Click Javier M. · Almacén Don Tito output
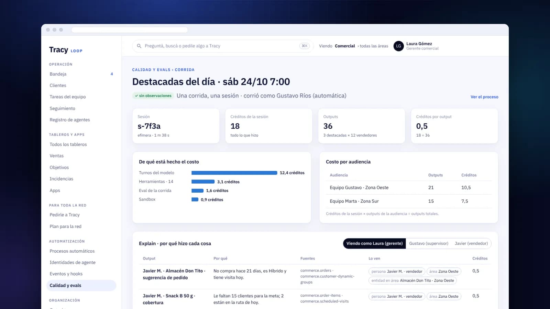This screenshot has height=309, width=550. [174, 274]
